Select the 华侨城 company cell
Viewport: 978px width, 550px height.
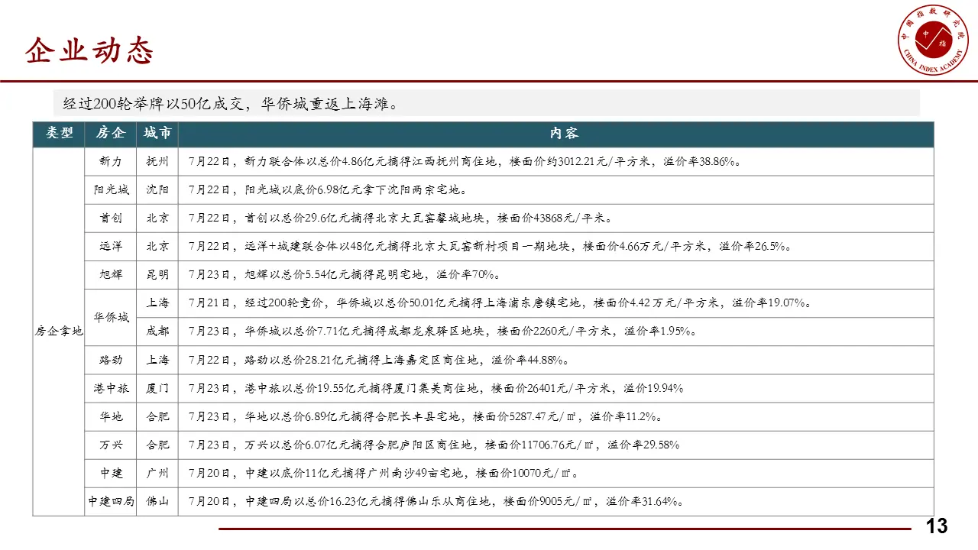(111, 317)
